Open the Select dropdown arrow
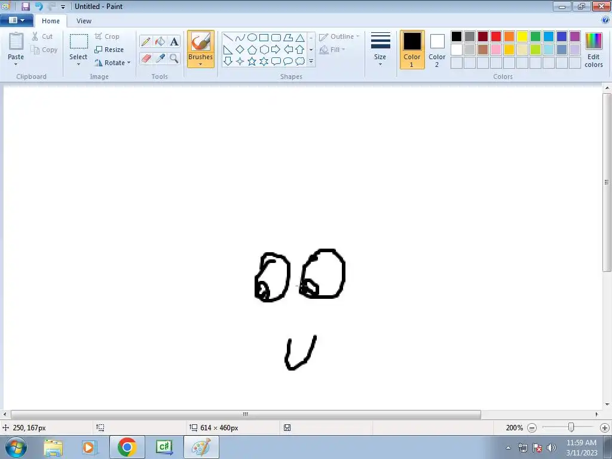This screenshot has width=612, height=459. (78, 60)
